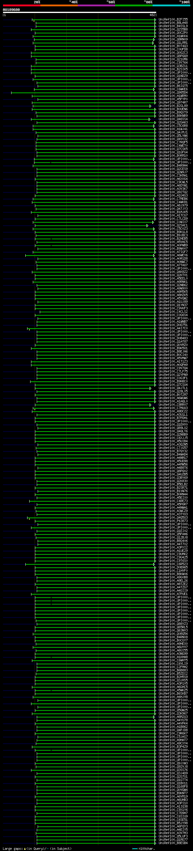Viewport: 193px width, 851px height.
Task: Select hit label UniRef100_A5UIB4
Action: [173, 441]
